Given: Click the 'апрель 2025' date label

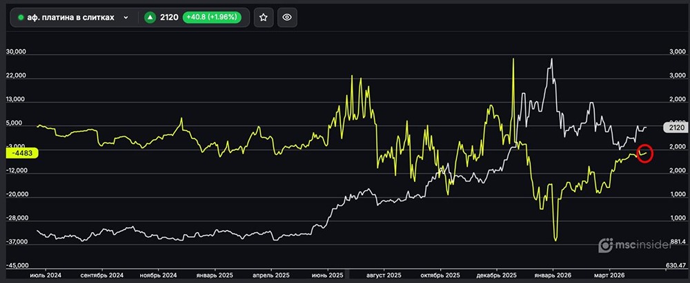Looking at the screenshot, I should (270, 275).
